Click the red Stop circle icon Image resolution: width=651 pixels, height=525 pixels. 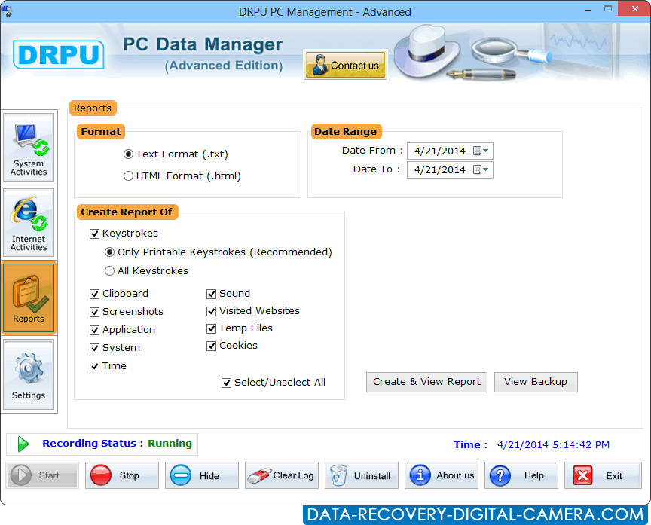100,475
